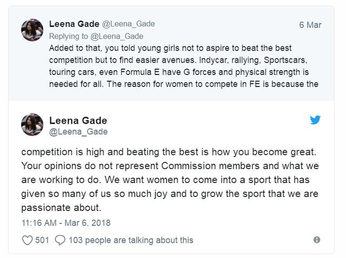This screenshot has height=258, width=346.
Task: View "103 people are talking about this"
Action: pos(131,240)
